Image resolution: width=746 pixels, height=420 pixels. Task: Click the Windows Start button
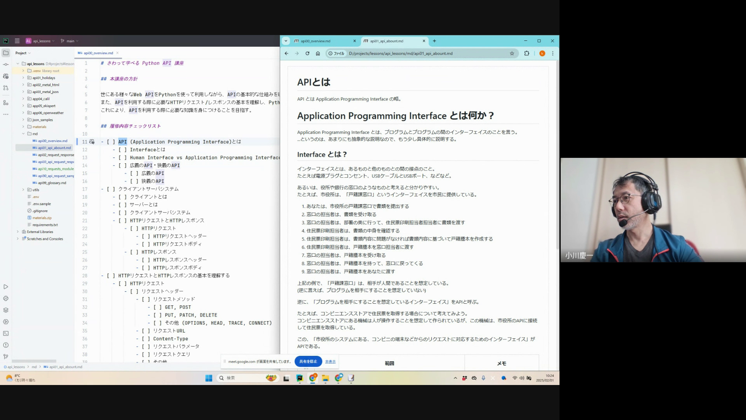(x=209, y=378)
